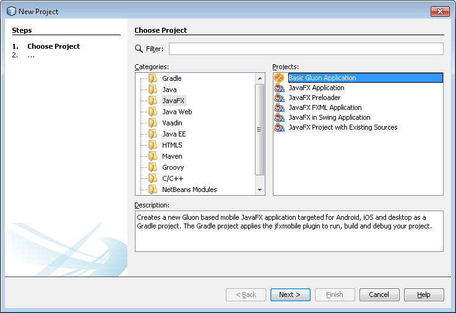Choose Basic Gluon Application project

(x=366, y=78)
